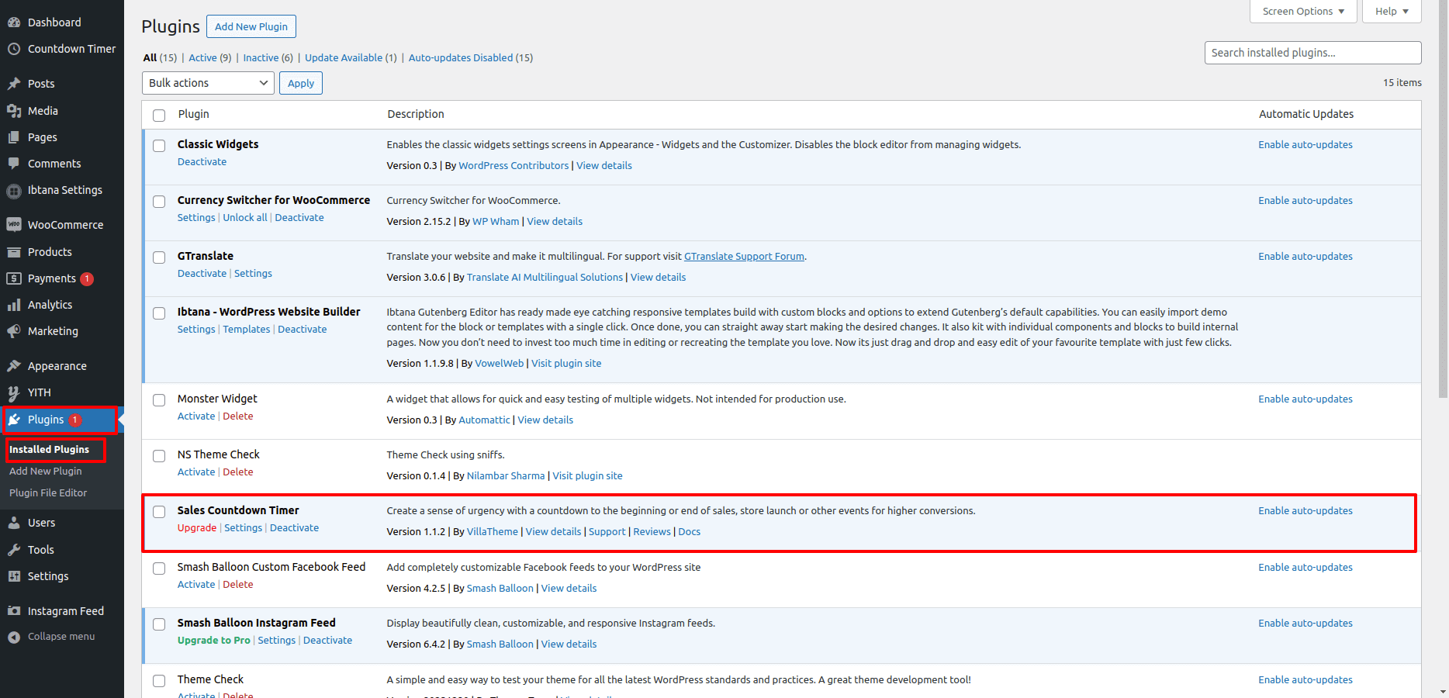Check the Sales Countdown Timer checkbox
Viewport: 1449px width, 698px height.
[x=159, y=512]
